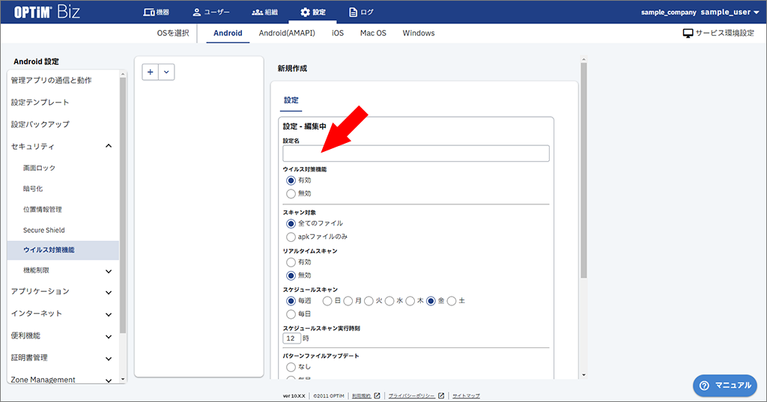Open the dropdown next to plus button
Screen dimensions: 767x402
(x=166, y=72)
